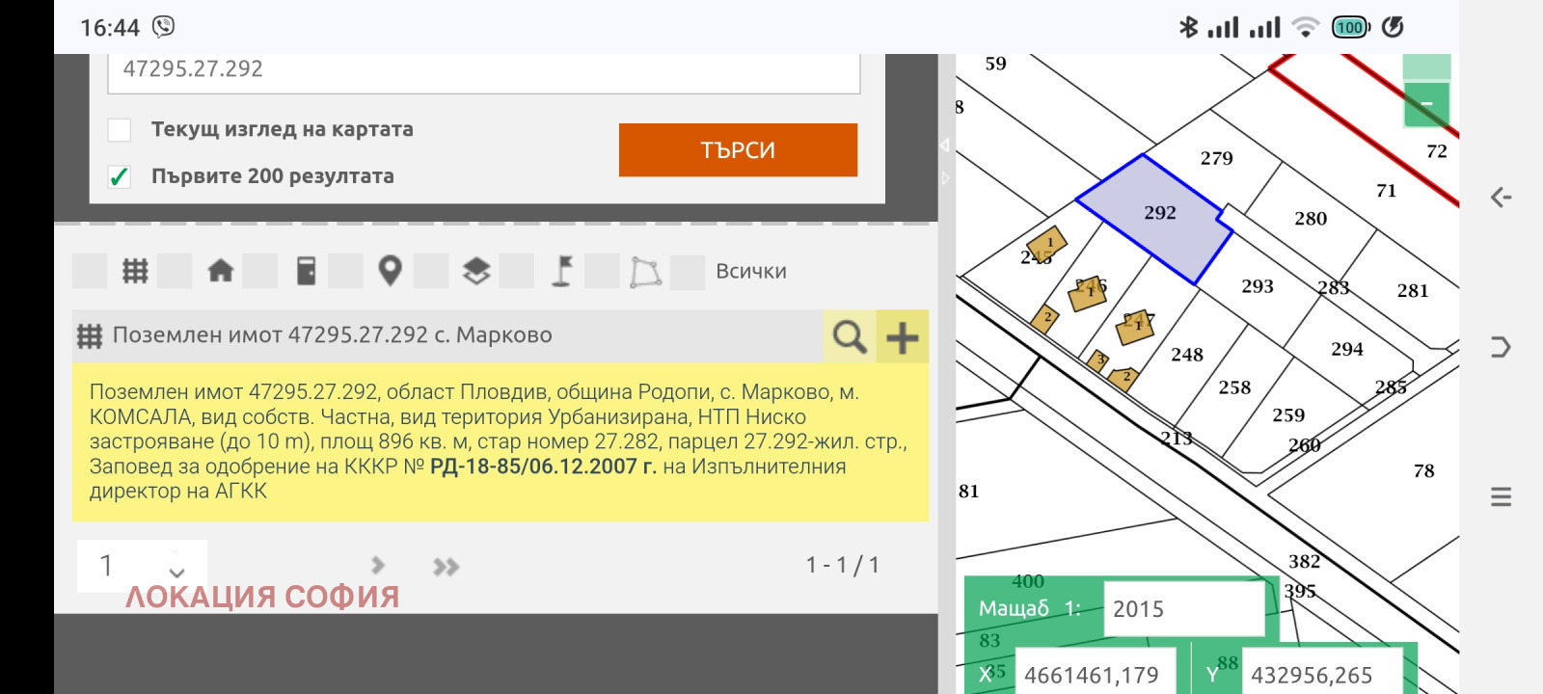Go to next results page arrow
The width and height of the screenshot is (1543, 694).
point(378,566)
